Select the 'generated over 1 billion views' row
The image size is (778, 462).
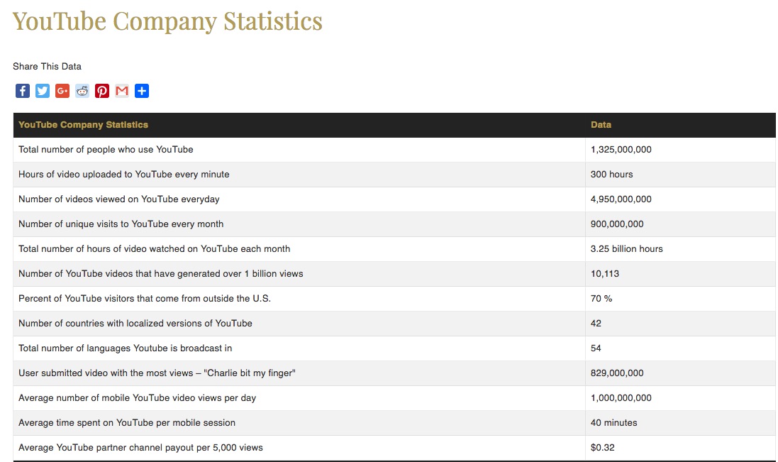click(161, 273)
